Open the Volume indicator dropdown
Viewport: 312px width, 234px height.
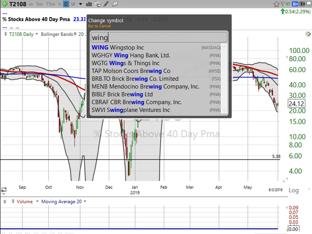[x=37, y=201]
